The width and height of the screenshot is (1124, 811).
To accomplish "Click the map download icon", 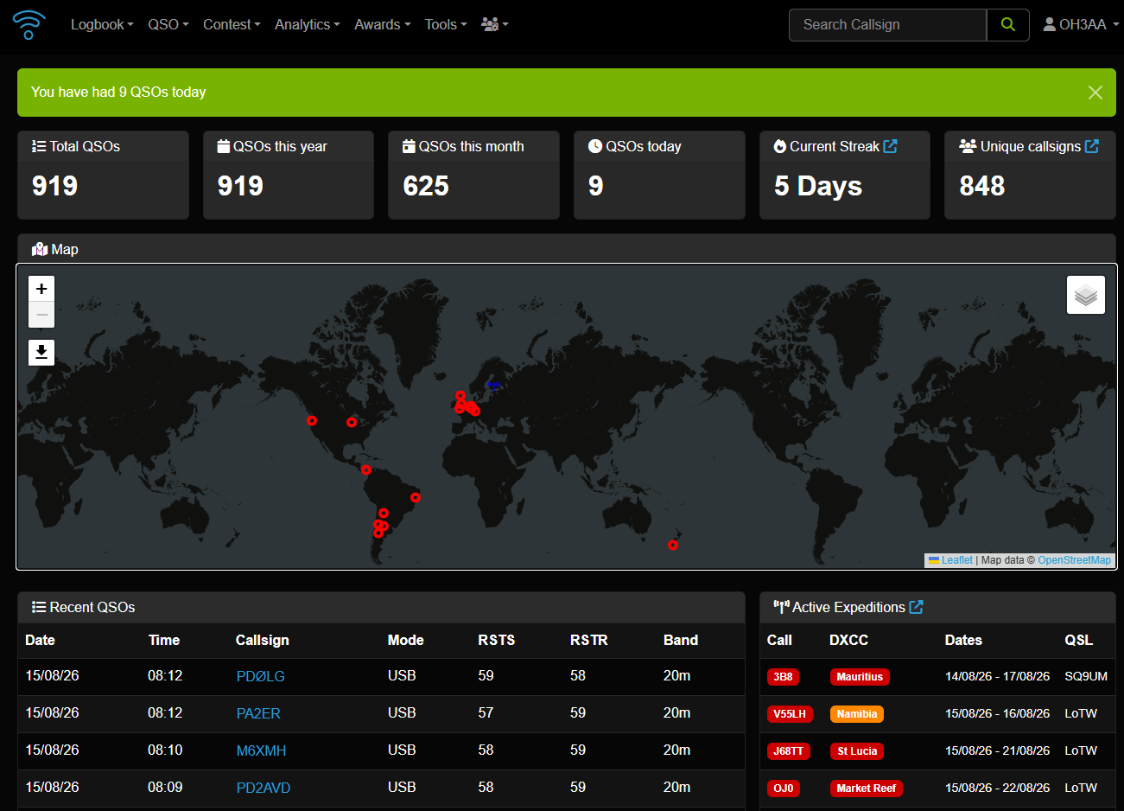I will 41,352.
